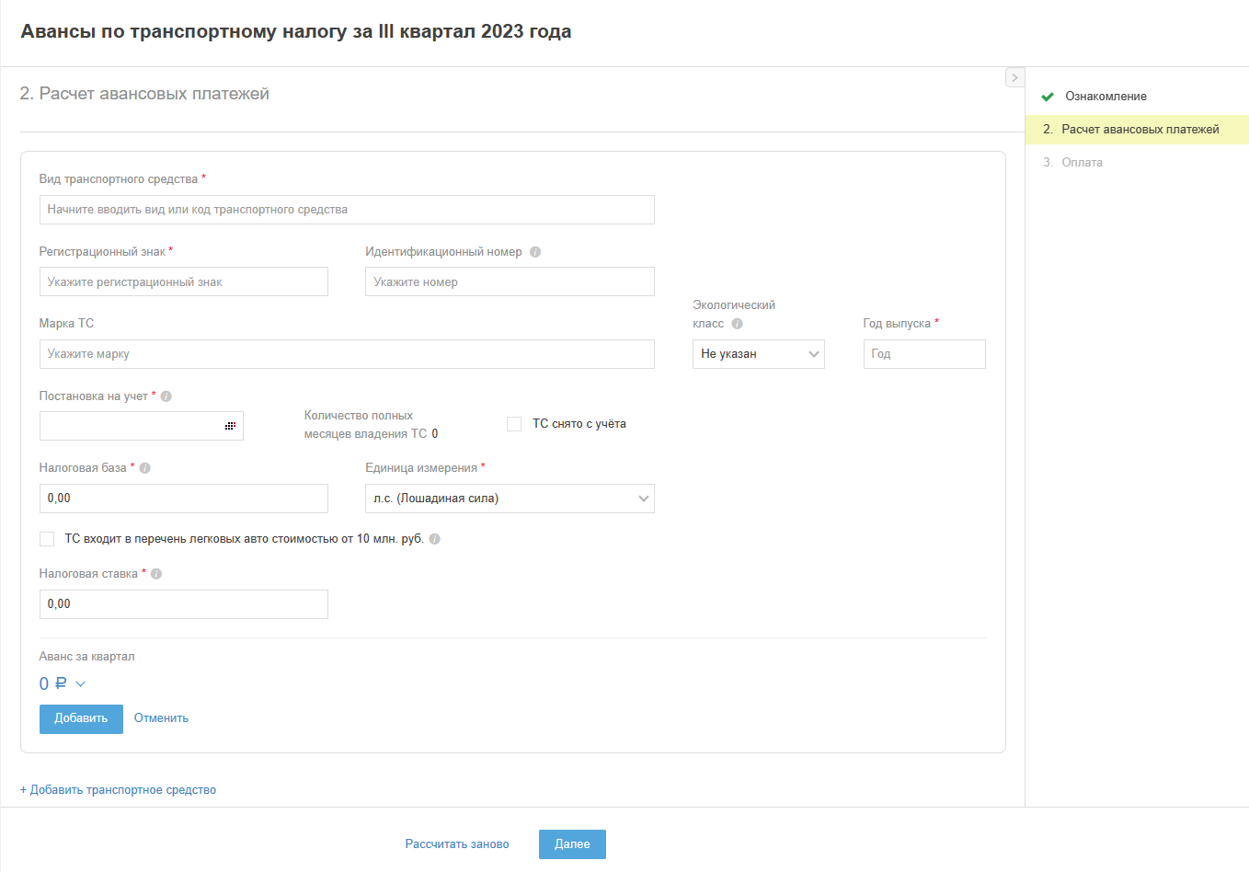Open the calendar picker for registration date
This screenshot has width=1249, height=872.
point(230,426)
